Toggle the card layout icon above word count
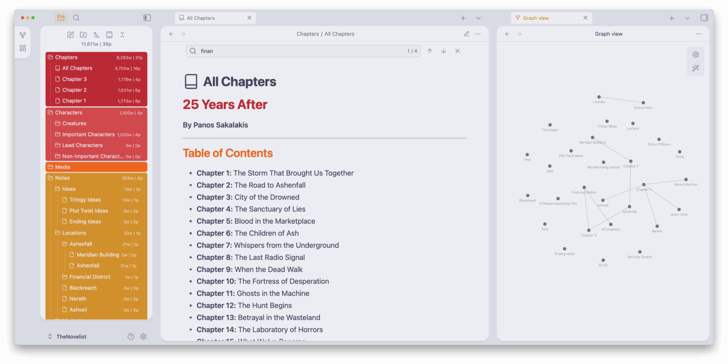The width and height of the screenshot is (728, 364). 109,35
